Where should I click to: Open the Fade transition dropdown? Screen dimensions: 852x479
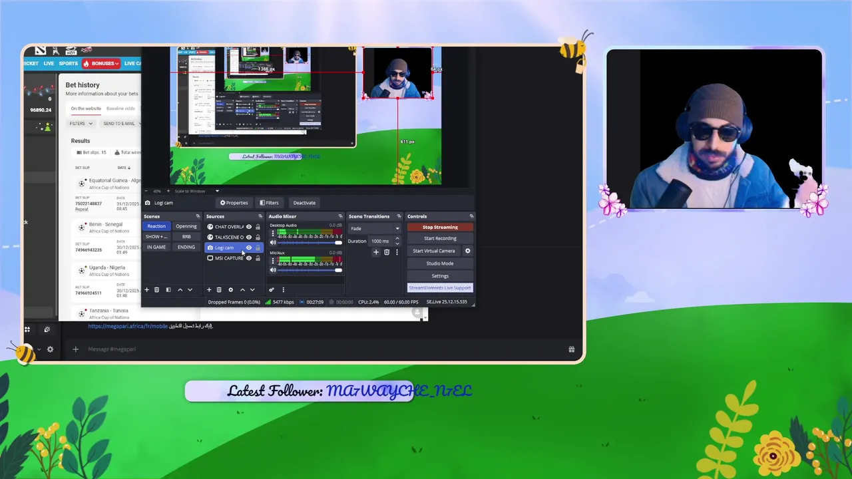tap(374, 228)
